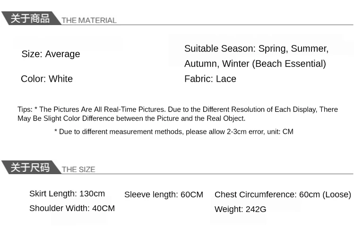Select the Fabric: Lace text
354x230 pixels.
click(210, 79)
